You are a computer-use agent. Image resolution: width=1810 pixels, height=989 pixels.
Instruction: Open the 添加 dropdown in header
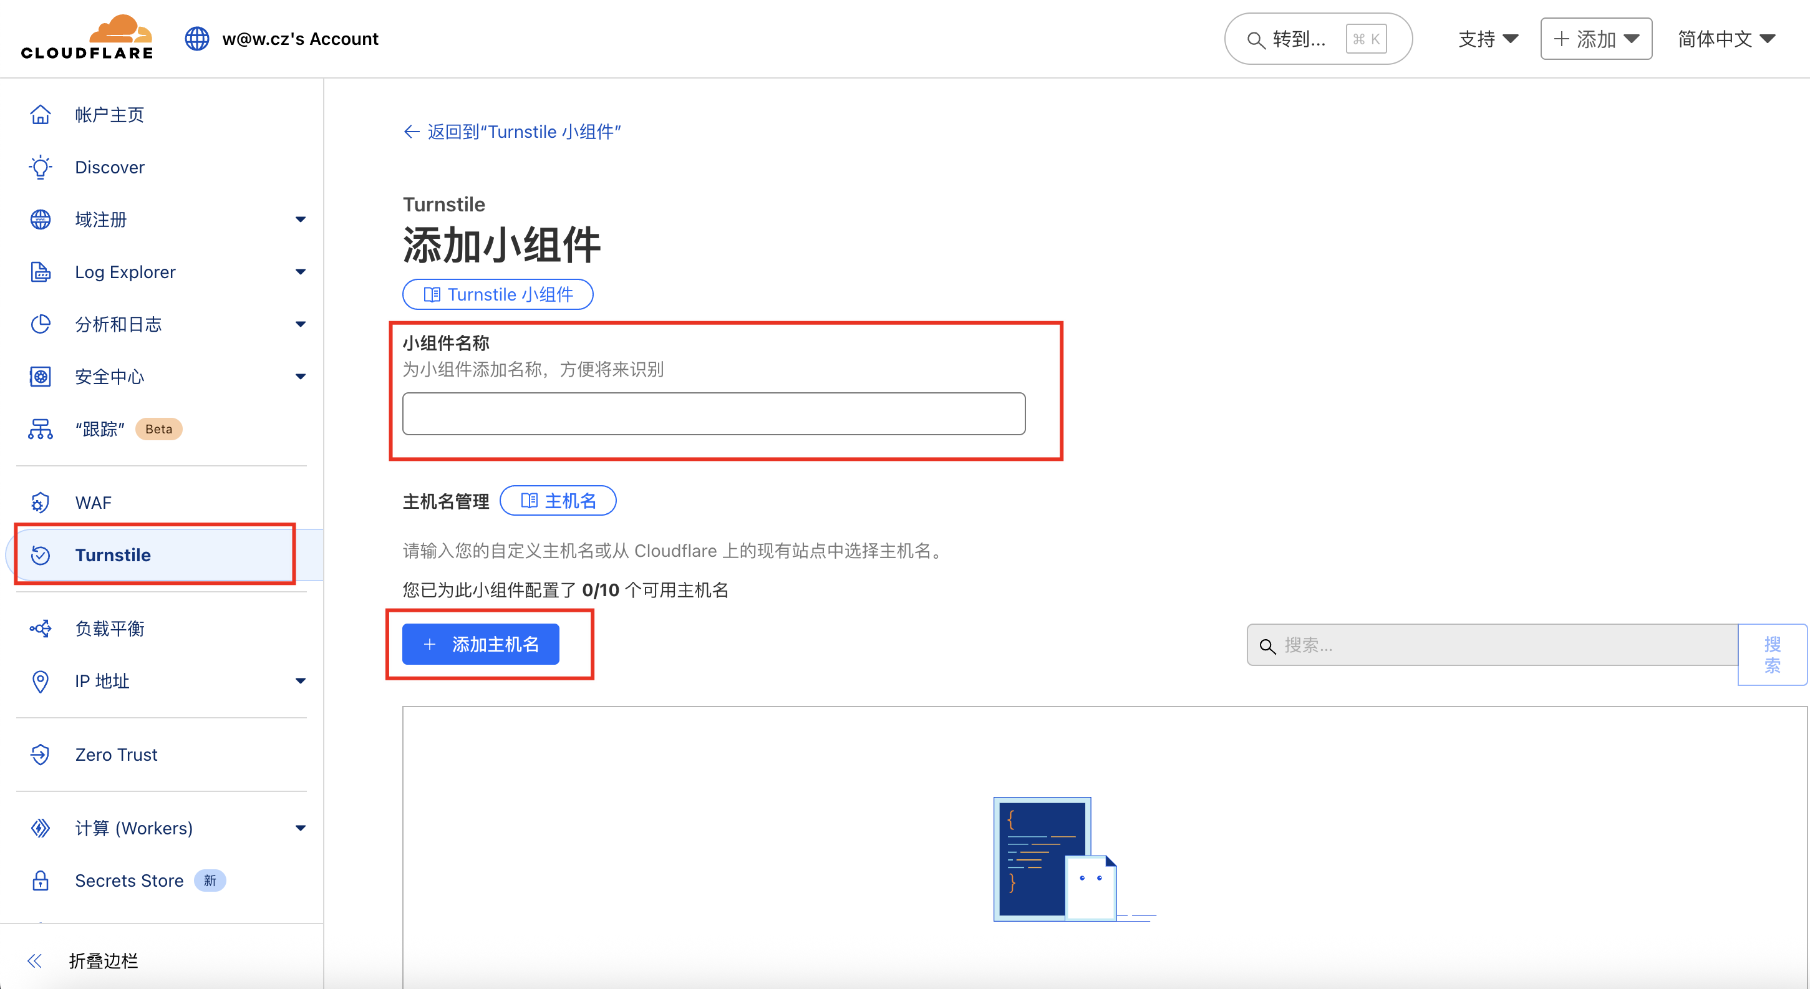point(1595,39)
